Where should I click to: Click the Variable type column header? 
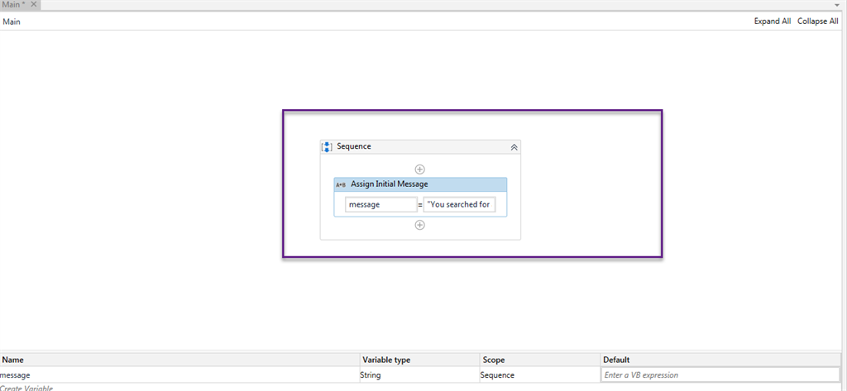coord(419,360)
